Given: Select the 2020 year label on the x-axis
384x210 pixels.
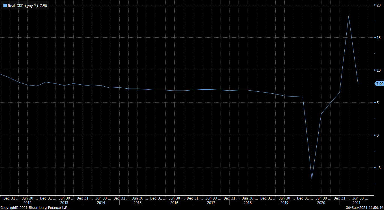Looking at the screenshot, I should coord(321,203).
